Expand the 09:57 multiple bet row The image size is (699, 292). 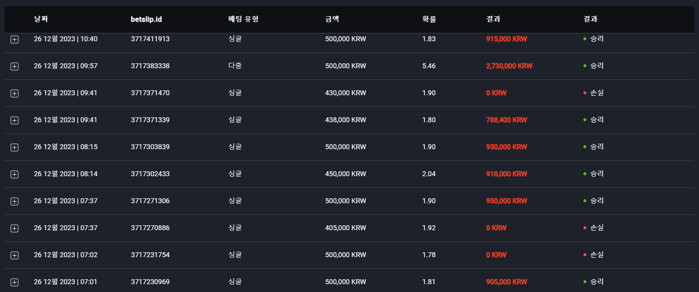click(14, 67)
